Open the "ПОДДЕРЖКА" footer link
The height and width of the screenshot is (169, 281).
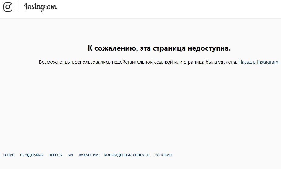coord(31,155)
